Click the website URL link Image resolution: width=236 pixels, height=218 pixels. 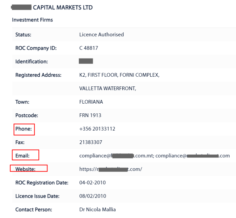[x=111, y=169]
